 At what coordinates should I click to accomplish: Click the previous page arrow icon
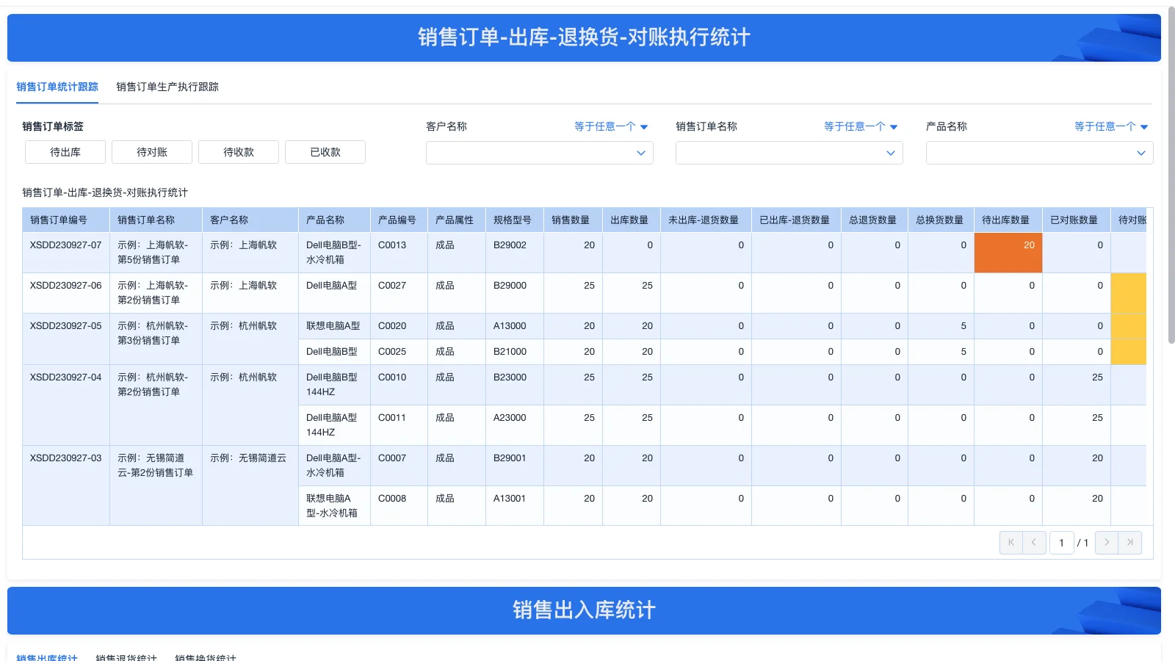1035,542
